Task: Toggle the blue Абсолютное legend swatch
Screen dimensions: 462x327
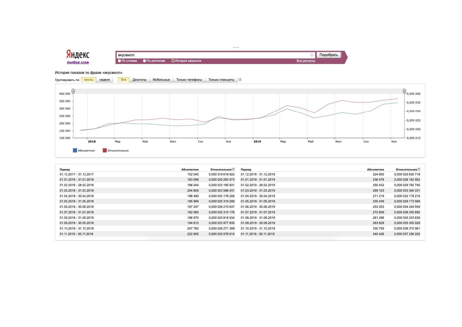Action: pyautogui.click(x=75, y=150)
